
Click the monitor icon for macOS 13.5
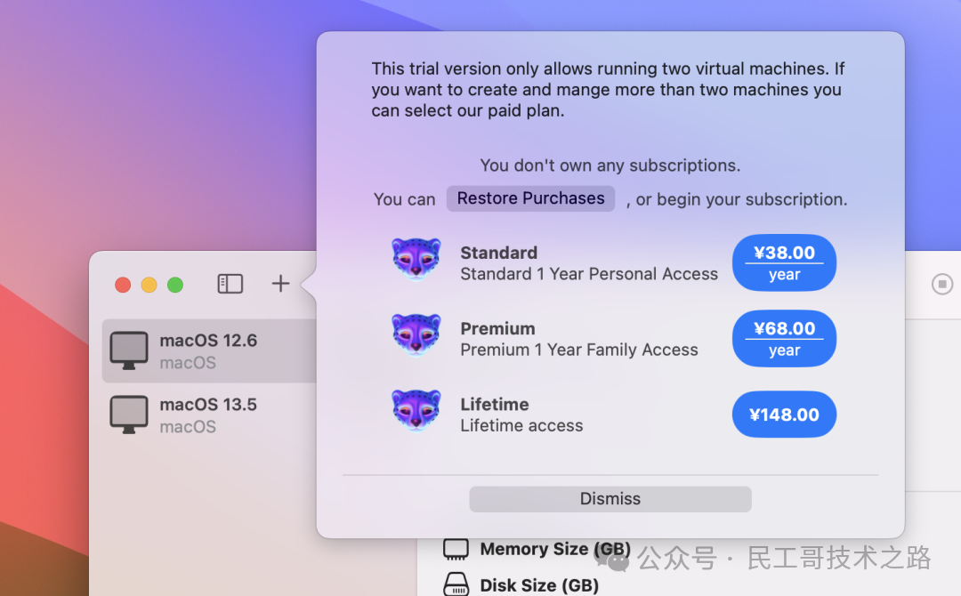coord(129,415)
